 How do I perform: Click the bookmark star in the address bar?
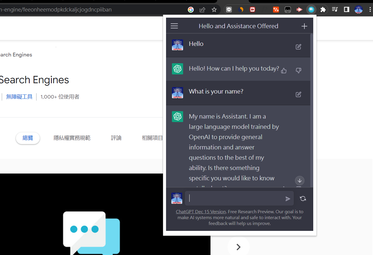pyautogui.click(x=214, y=9)
